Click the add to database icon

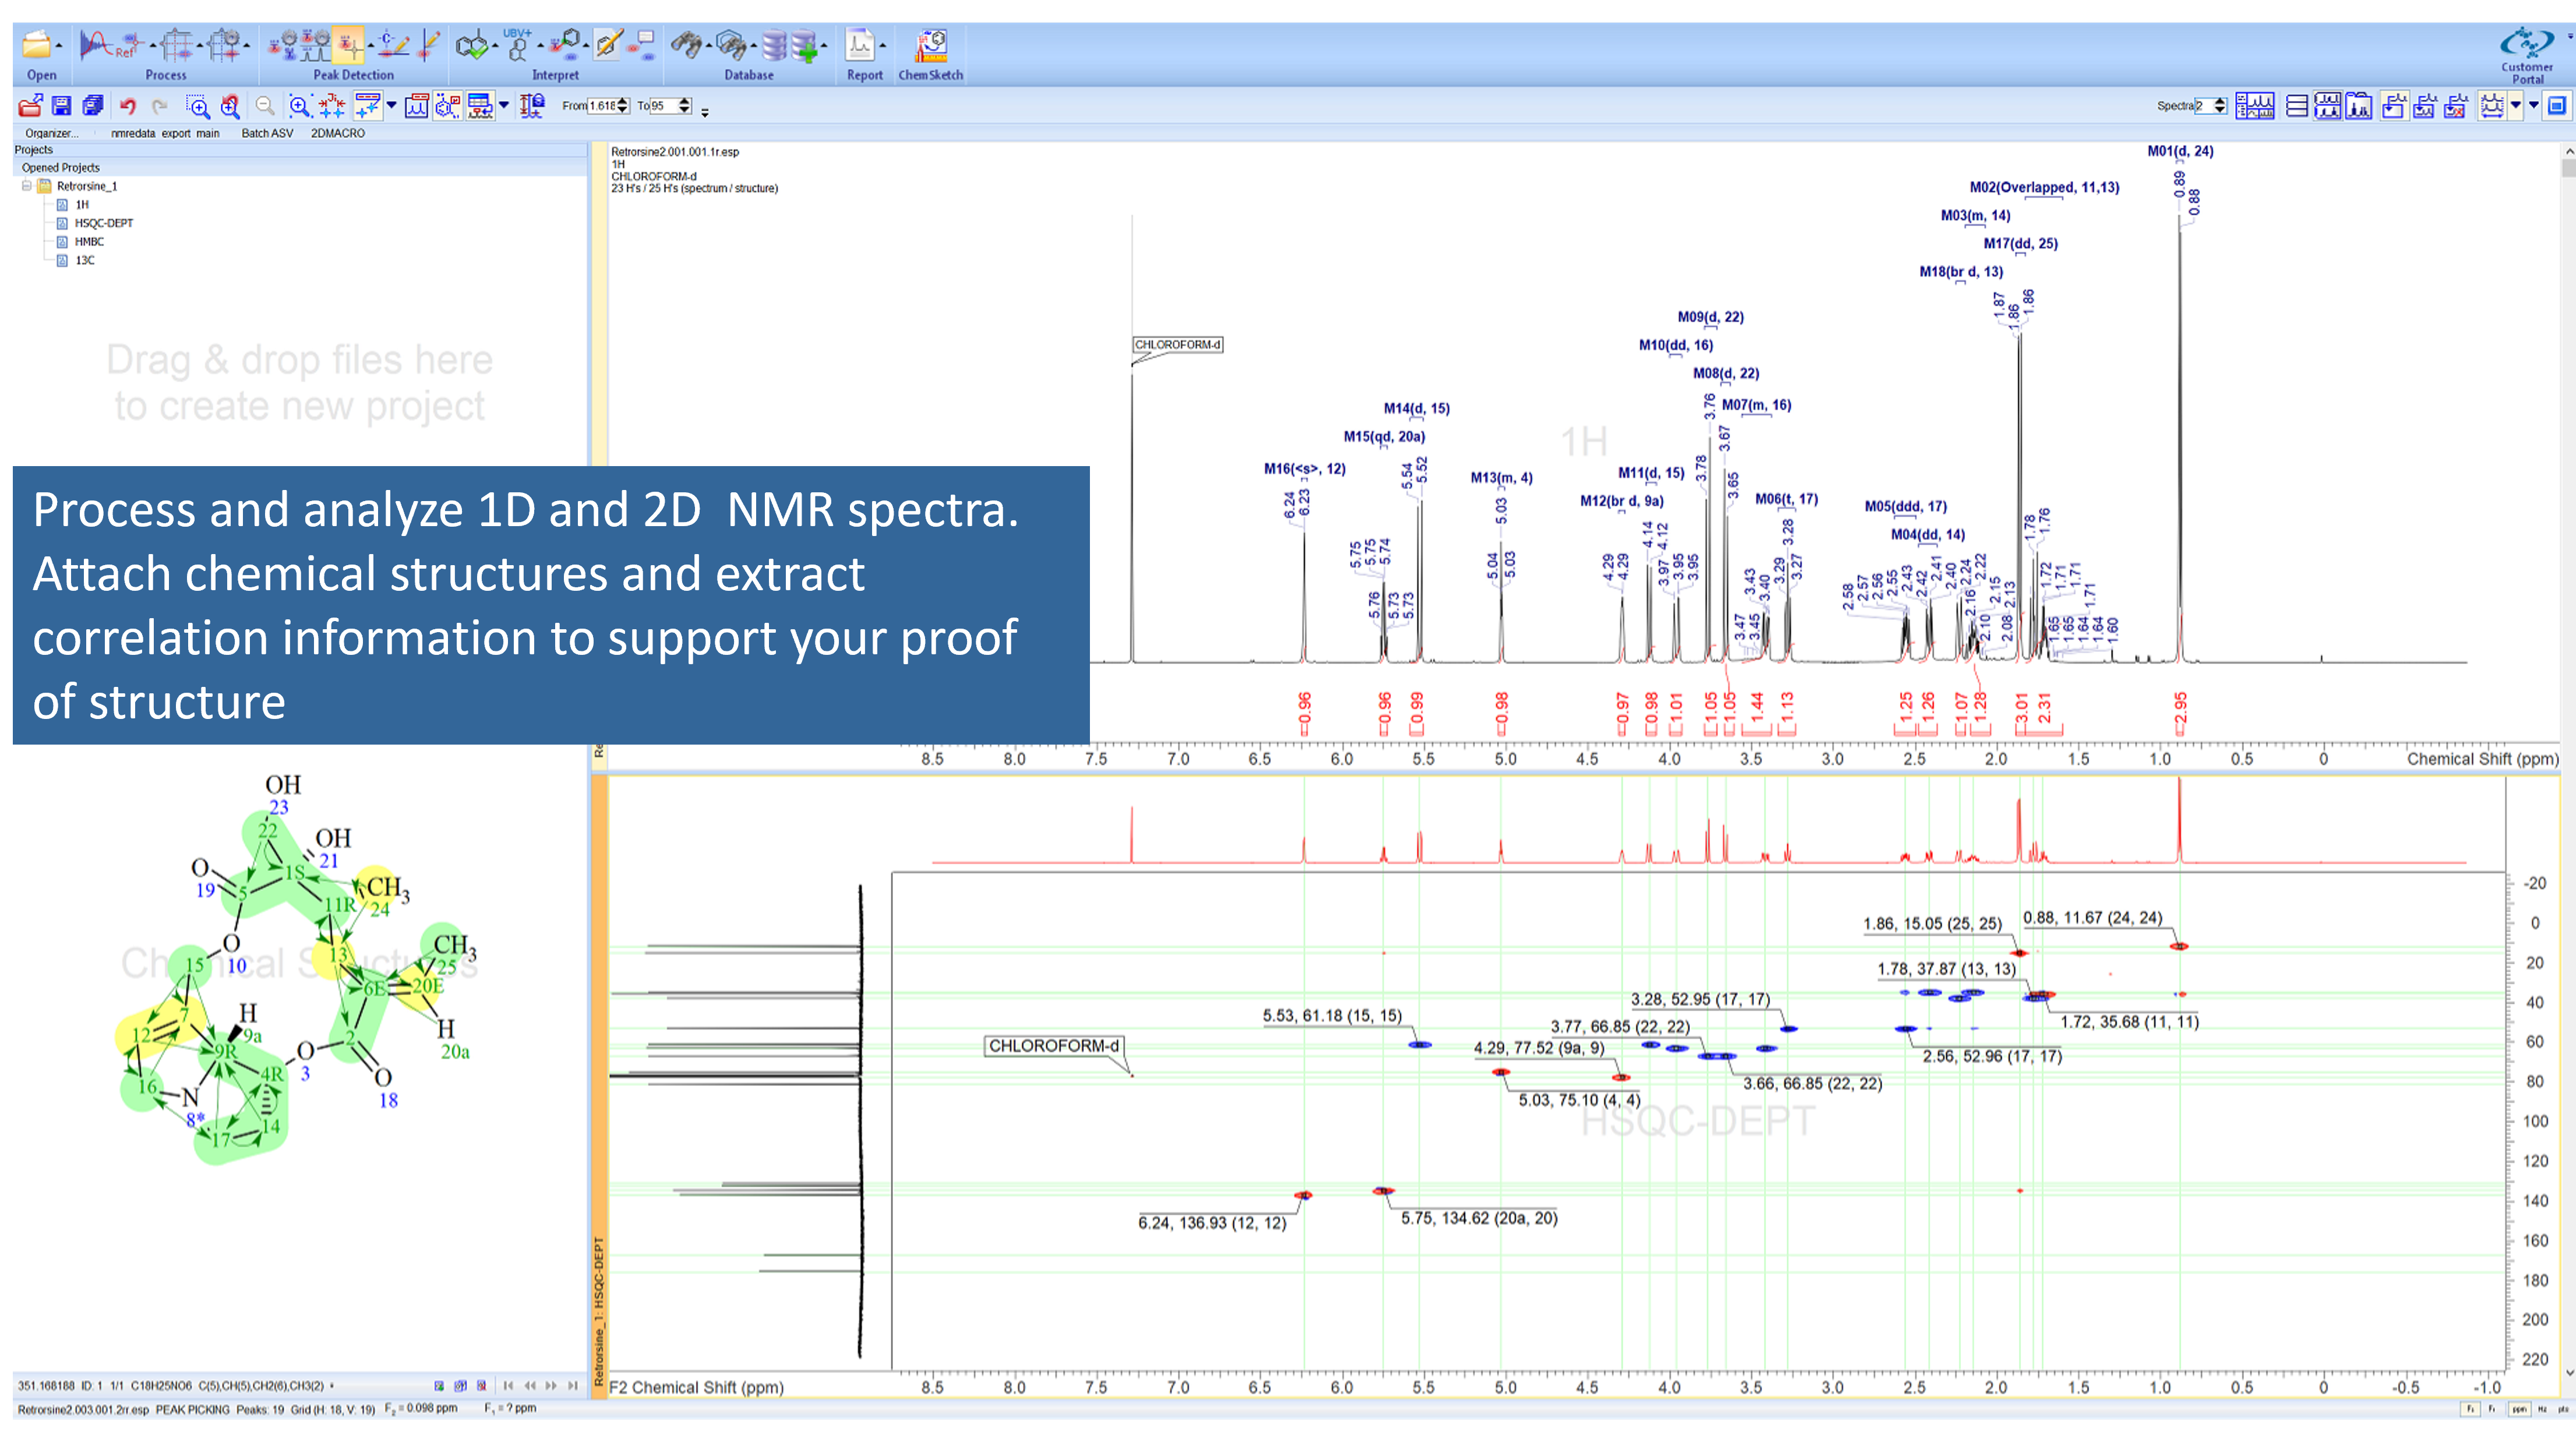[x=805, y=46]
